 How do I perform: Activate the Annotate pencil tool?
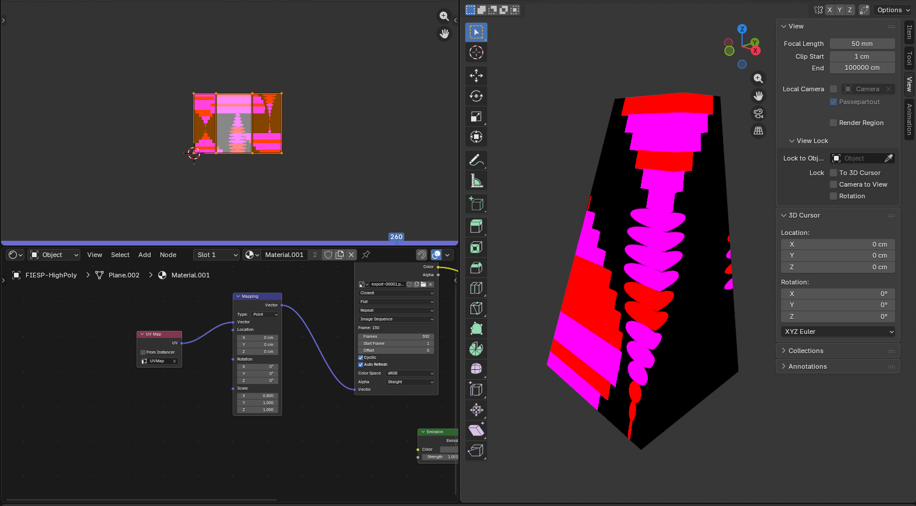[476, 160]
